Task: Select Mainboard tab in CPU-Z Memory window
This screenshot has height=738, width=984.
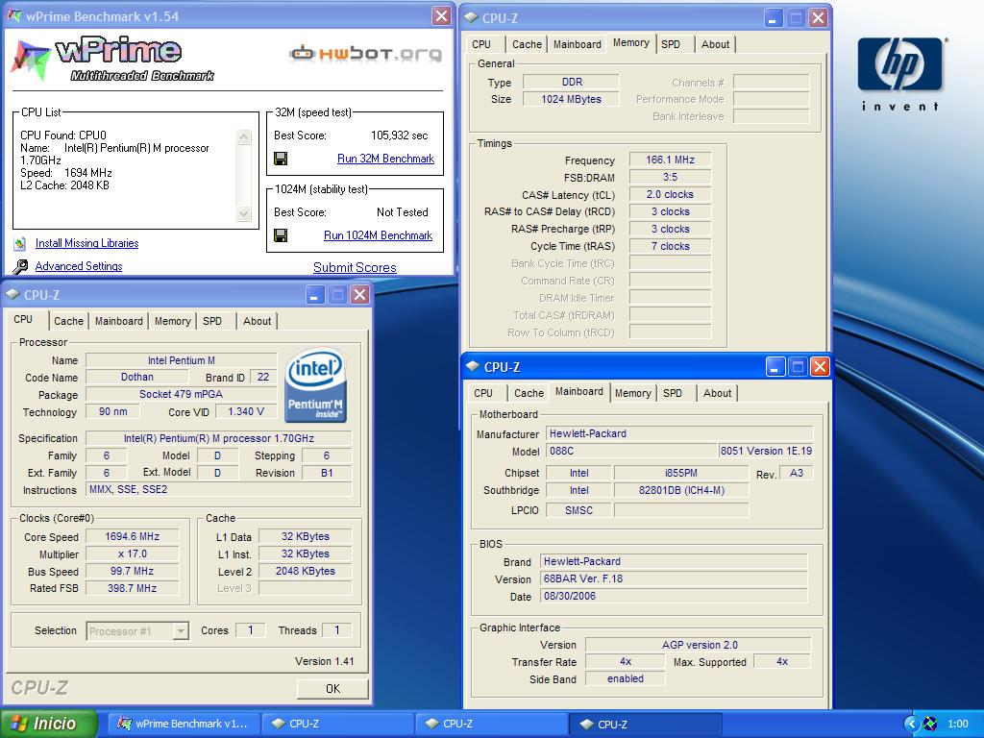Action: click(x=578, y=44)
